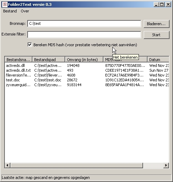The width and height of the screenshot is (173, 182).
Task: Click the hash 875D770F477E0AE00...
Action: 125,65
